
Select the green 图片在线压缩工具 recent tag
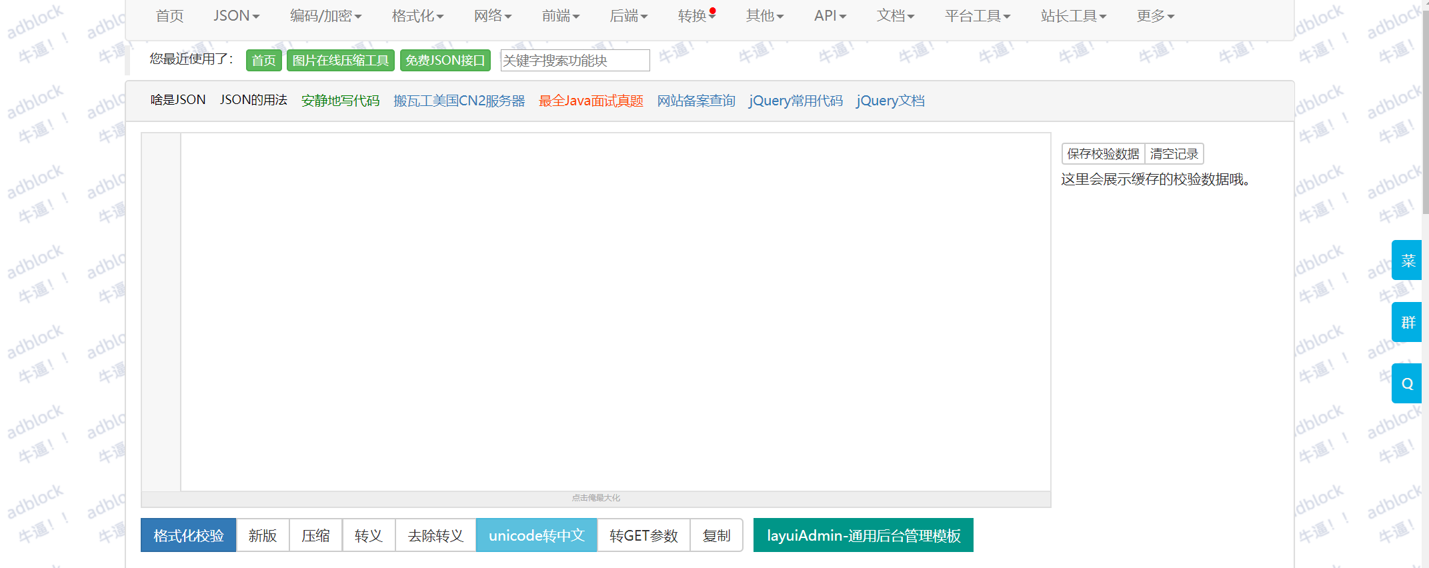click(x=340, y=61)
